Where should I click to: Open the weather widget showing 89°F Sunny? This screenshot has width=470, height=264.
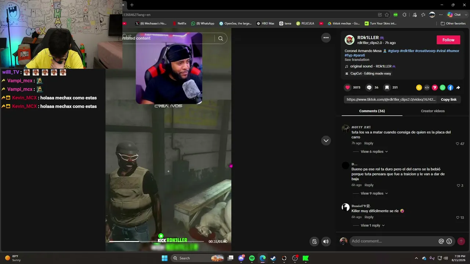(13, 258)
